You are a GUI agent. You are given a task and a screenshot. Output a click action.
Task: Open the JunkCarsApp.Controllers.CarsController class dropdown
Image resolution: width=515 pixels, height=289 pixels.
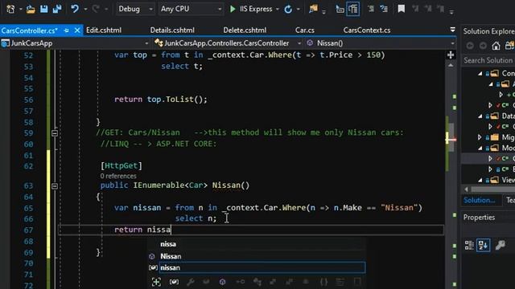228,43
